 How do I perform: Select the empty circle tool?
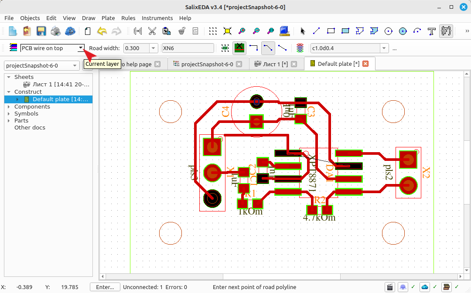point(389,31)
